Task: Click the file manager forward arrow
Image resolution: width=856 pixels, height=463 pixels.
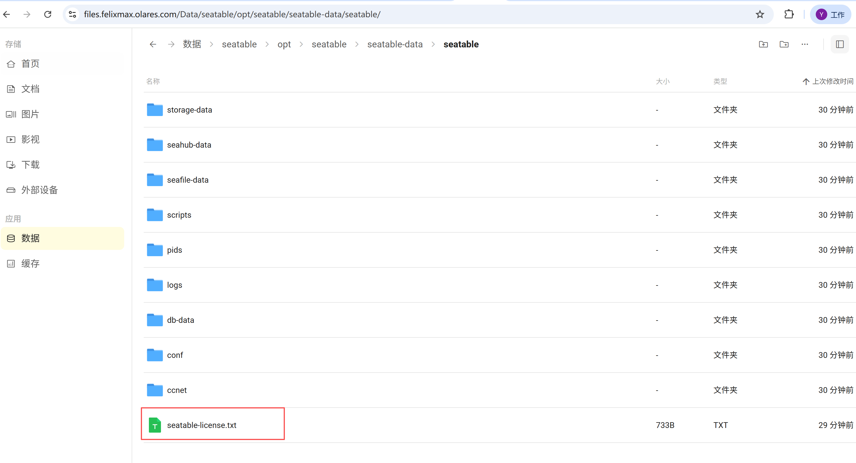Action: click(171, 44)
